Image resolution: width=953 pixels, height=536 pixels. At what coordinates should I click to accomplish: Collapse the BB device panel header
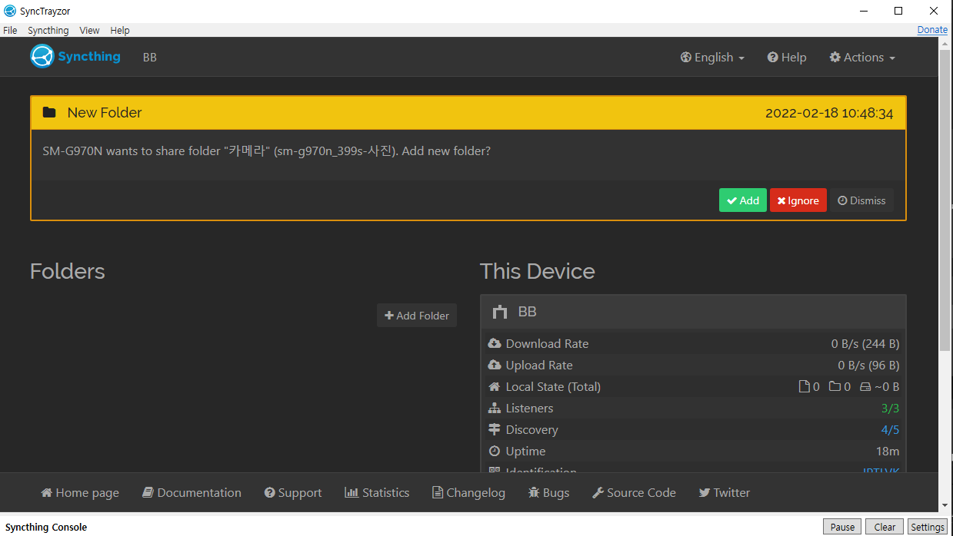pyautogui.click(x=693, y=312)
